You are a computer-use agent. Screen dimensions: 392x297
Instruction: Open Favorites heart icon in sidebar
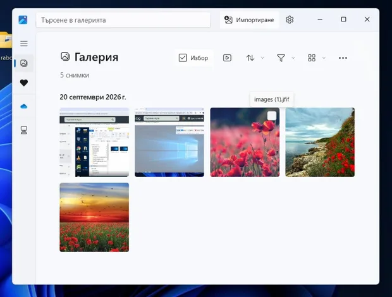pyautogui.click(x=24, y=83)
